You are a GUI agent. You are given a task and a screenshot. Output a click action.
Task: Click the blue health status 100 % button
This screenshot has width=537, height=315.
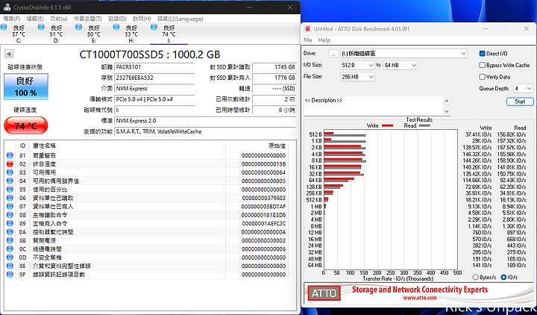tap(26, 87)
